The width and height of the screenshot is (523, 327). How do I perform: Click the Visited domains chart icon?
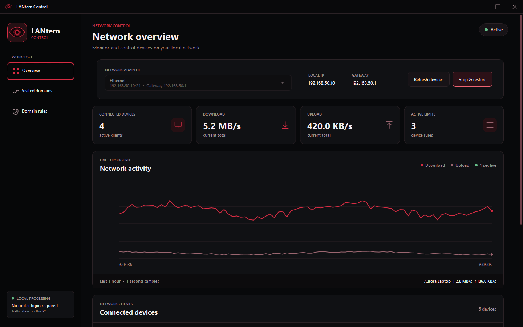tap(16, 91)
